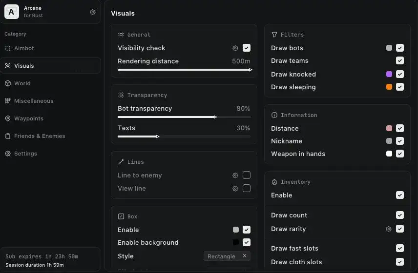Adjust the Bot transparency slider
Screen dimensions: 418x273
tap(215, 117)
